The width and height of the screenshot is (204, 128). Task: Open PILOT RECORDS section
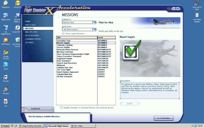point(32,36)
